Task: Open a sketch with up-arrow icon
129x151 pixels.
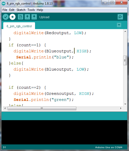Action: 27,17
